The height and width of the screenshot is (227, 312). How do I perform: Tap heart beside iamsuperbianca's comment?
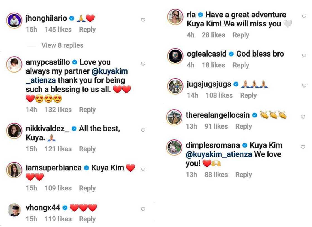pos(143,170)
